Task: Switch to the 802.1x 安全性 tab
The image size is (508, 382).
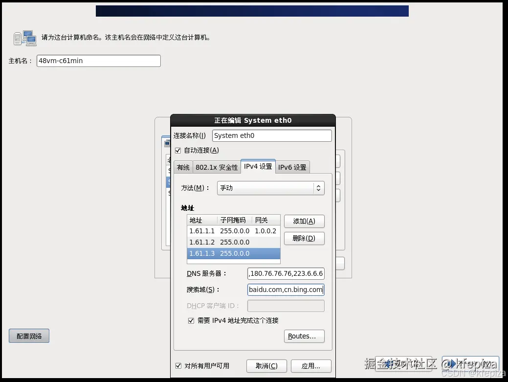Action: click(216, 167)
